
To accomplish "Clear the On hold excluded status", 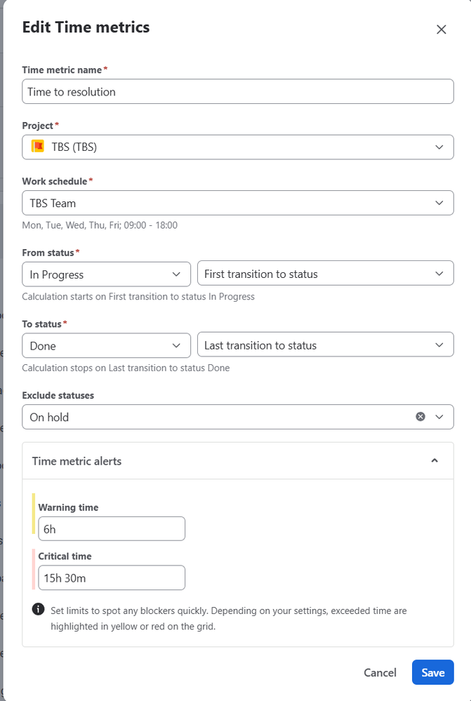I will (420, 417).
